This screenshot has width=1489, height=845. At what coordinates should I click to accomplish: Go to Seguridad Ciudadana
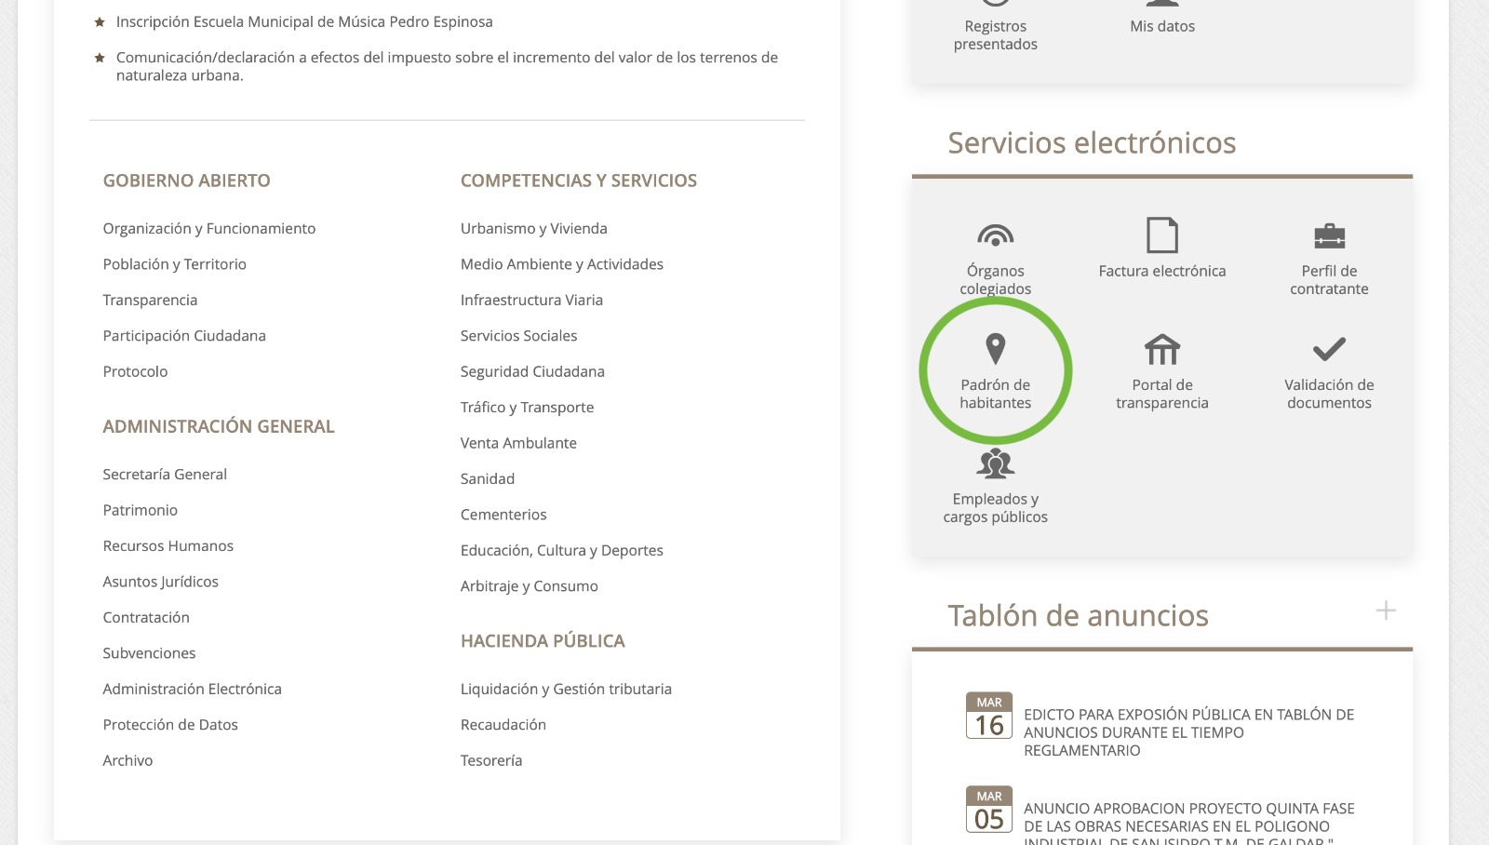pos(532,371)
